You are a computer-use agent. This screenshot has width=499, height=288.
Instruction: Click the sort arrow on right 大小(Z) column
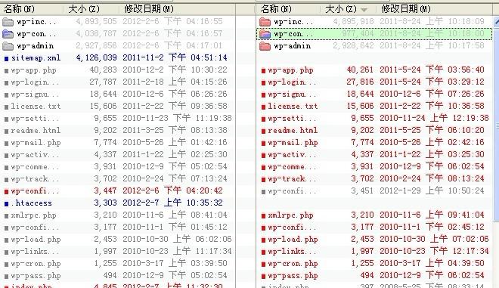[364, 10]
